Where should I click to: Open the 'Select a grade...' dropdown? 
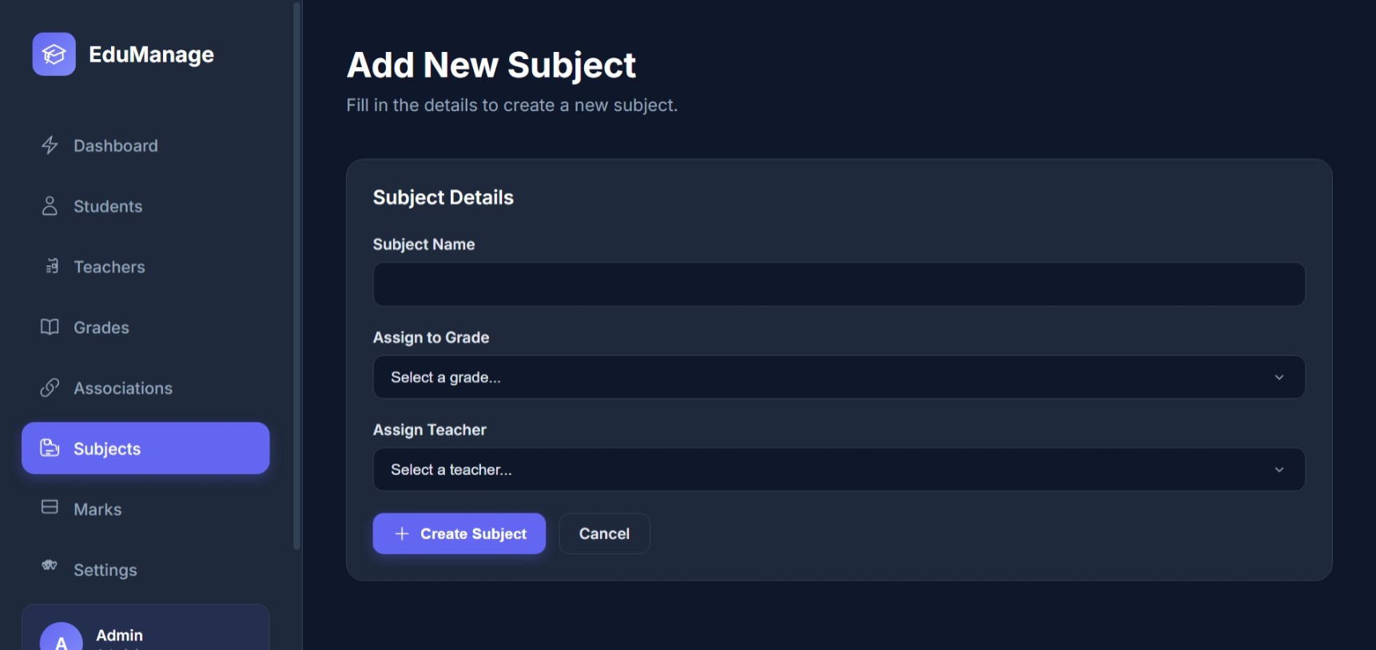(x=837, y=378)
